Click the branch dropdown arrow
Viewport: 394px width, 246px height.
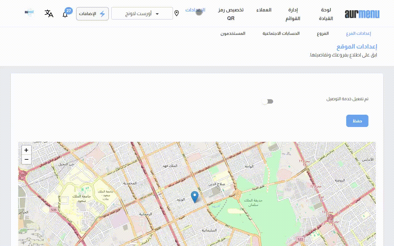click(x=157, y=14)
